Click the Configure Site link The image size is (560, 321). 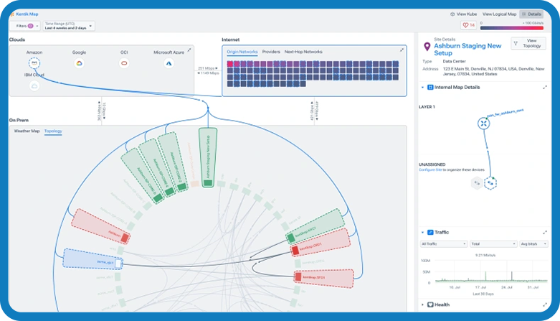pyautogui.click(x=430, y=169)
